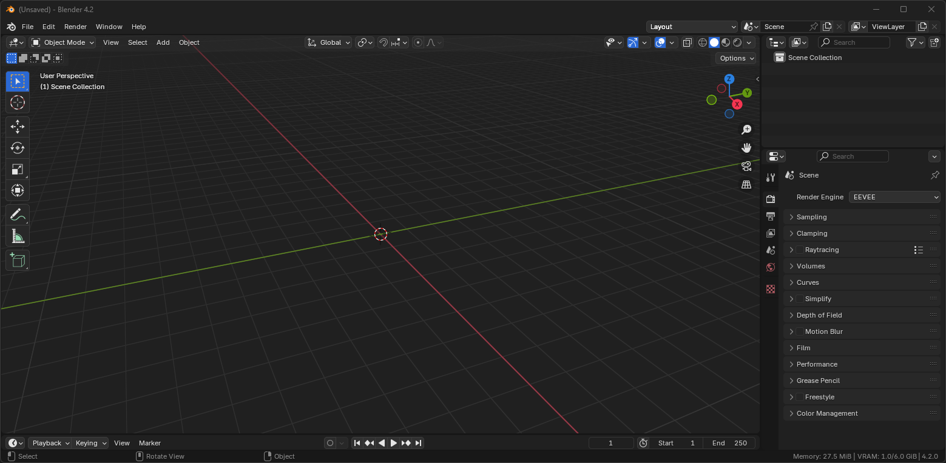The height and width of the screenshot is (463, 946).
Task: Toggle proportional editing button
Action: pyautogui.click(x=418, y=42)
